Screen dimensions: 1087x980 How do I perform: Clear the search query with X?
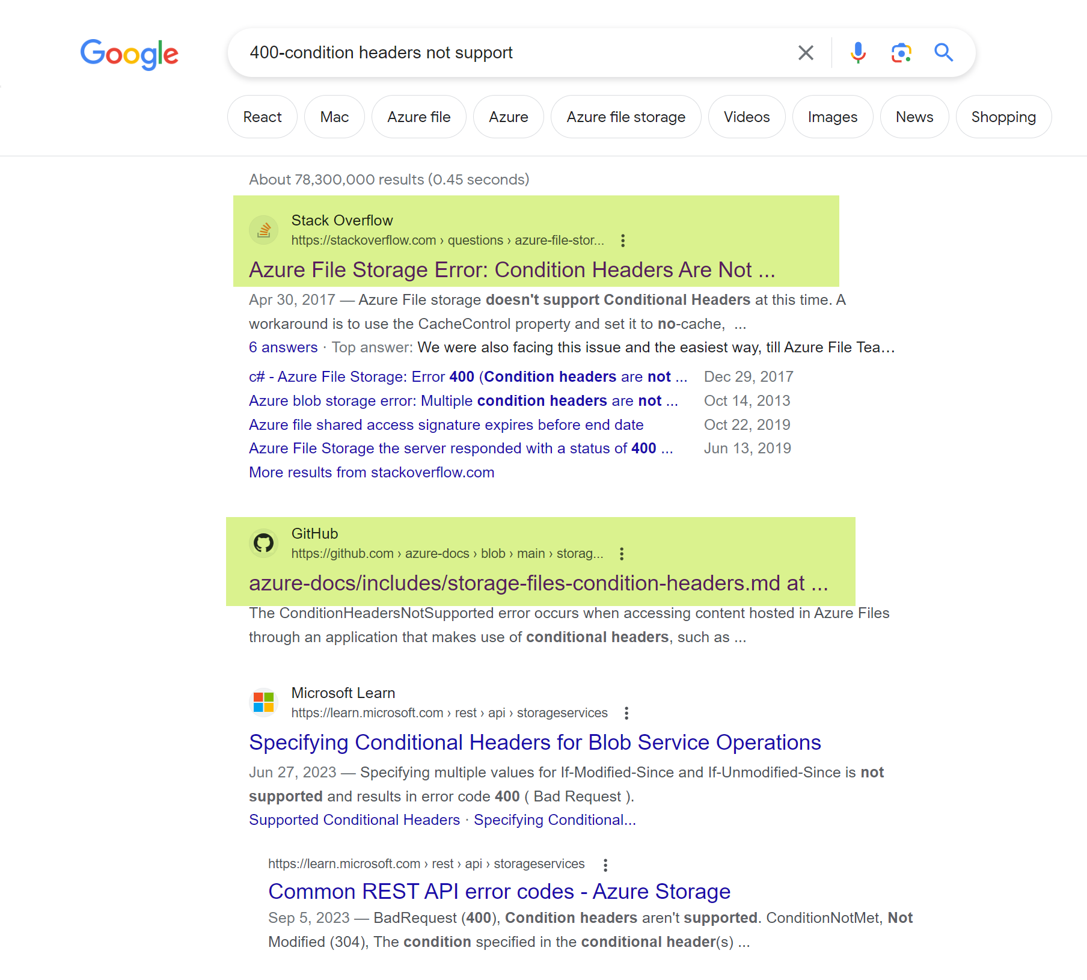pos(806,53)
